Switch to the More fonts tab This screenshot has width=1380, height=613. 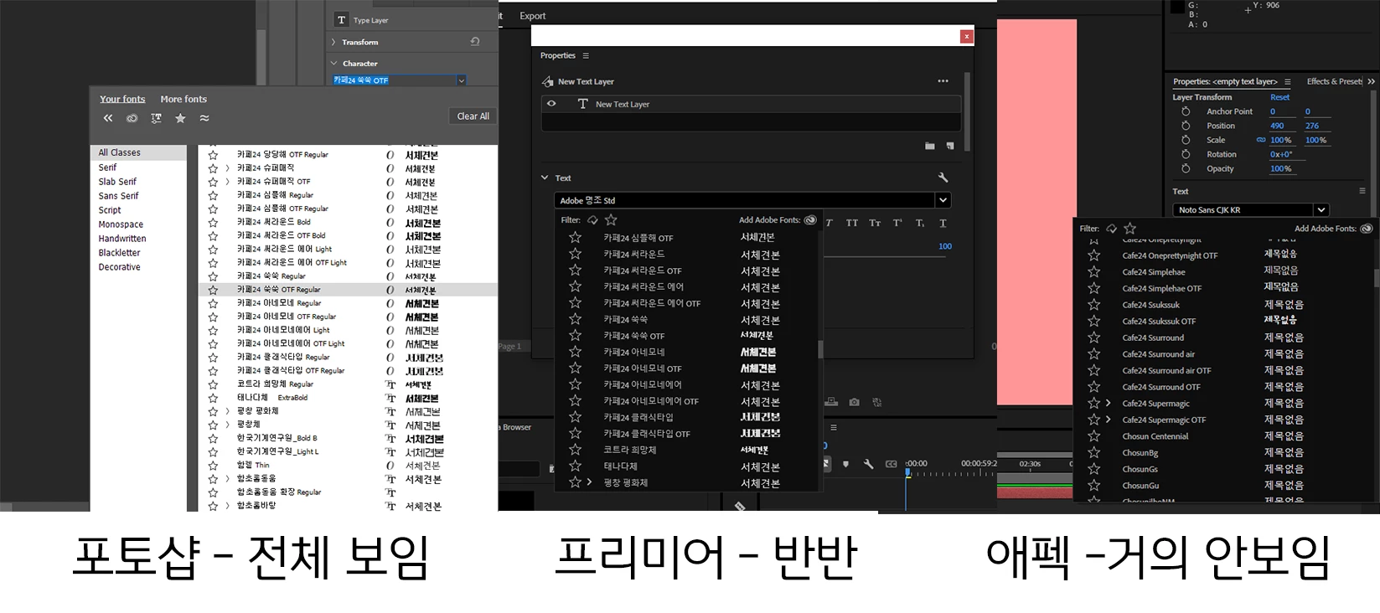coord(183,99)
